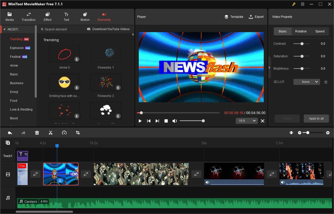Open the Elements tab

click(x=104, y=17)
